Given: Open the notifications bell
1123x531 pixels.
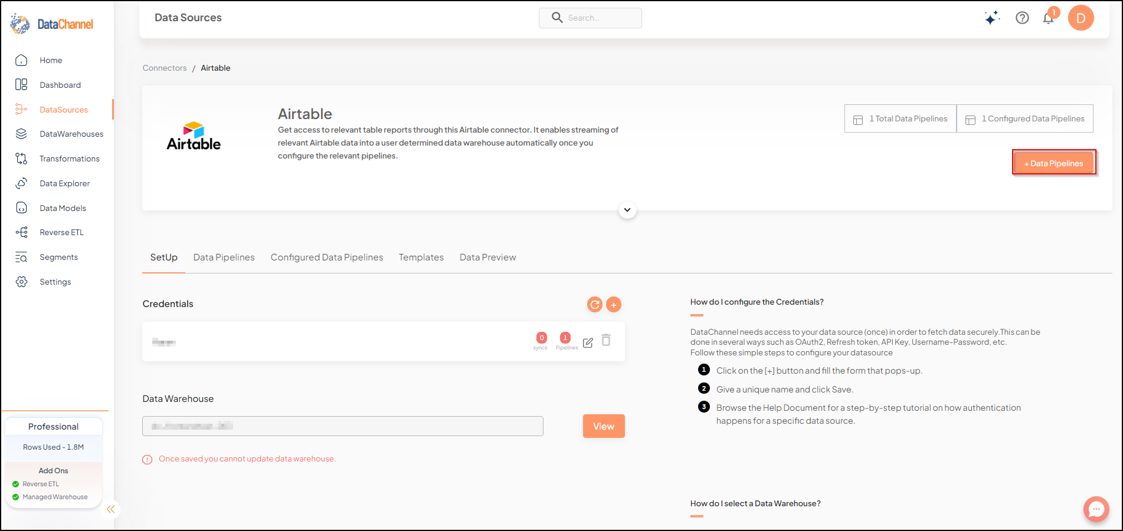Looking at the screenshot, I should pyautogui.click(x=1048, y=18).
